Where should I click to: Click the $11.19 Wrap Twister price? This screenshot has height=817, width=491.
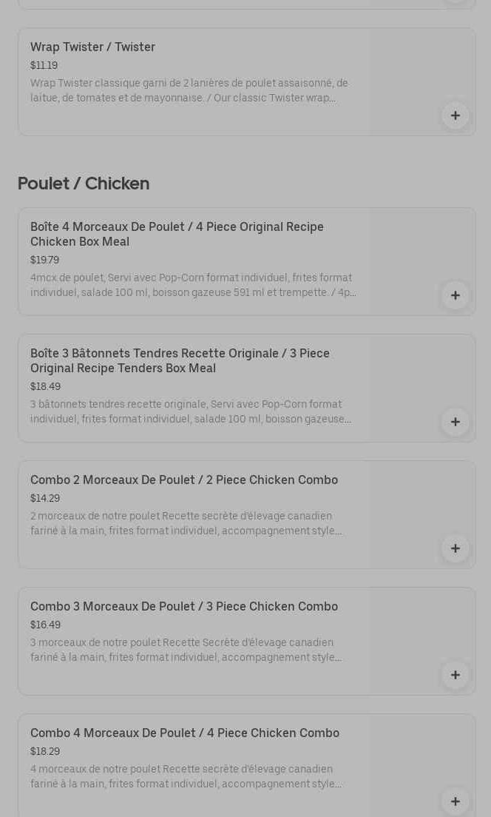[x=44, y=66]
